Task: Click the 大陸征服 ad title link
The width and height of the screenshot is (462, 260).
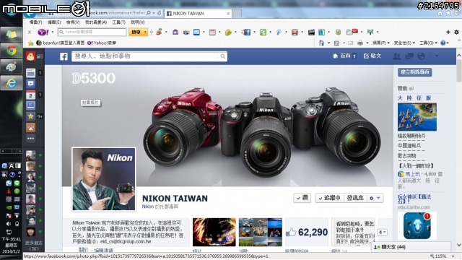Action: (414, 98)
